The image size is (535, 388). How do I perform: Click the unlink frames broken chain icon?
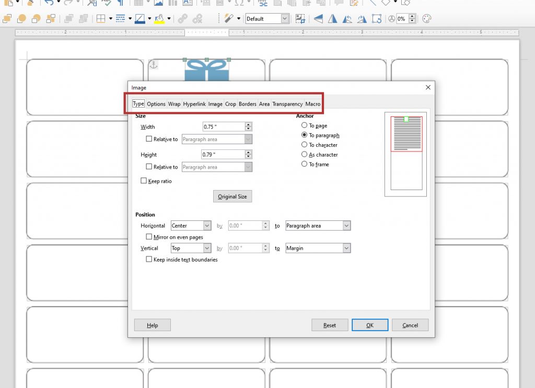click(197, 19)
